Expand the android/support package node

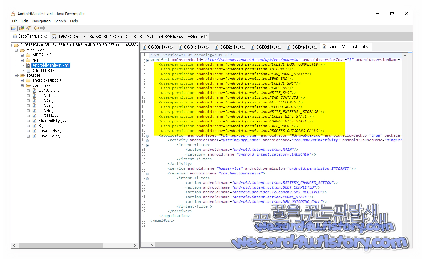point(22,80)
